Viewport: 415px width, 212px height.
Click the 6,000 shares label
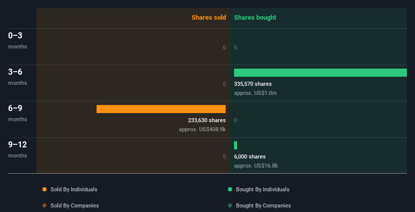coord(250,156)
